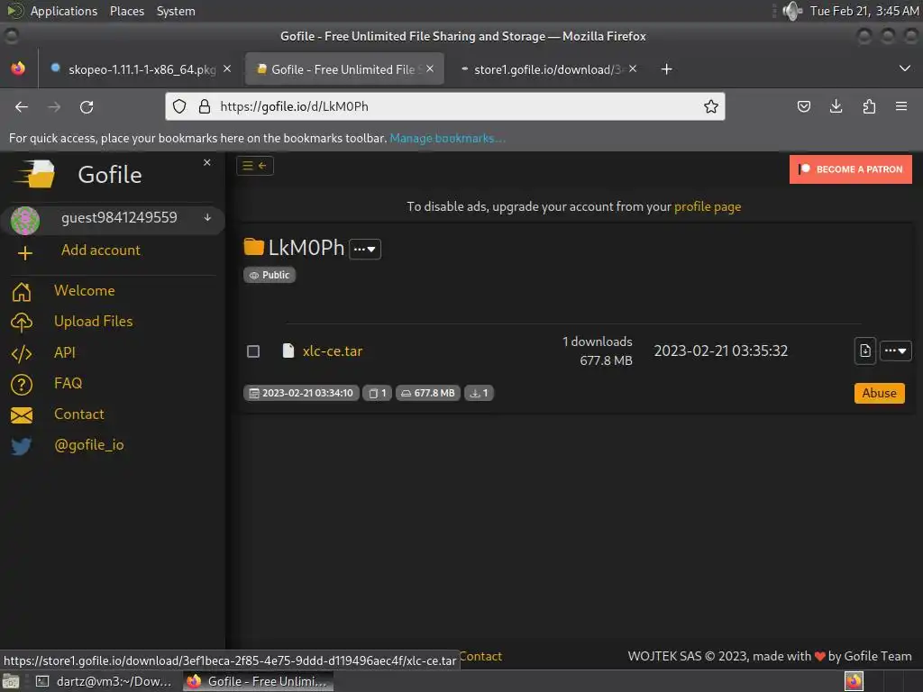Image resolution: width=923 pixels, height=692 pixels.
Task: Click the volume speaker icon in top panel
Action: [792, 11]
